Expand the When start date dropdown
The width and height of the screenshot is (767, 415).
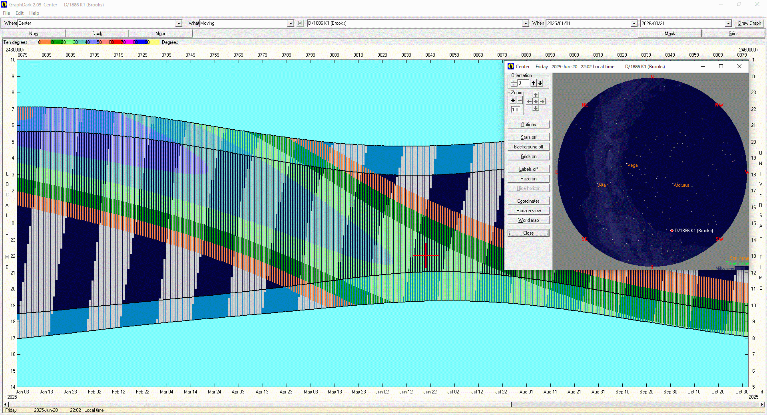[x=634, y=24]
